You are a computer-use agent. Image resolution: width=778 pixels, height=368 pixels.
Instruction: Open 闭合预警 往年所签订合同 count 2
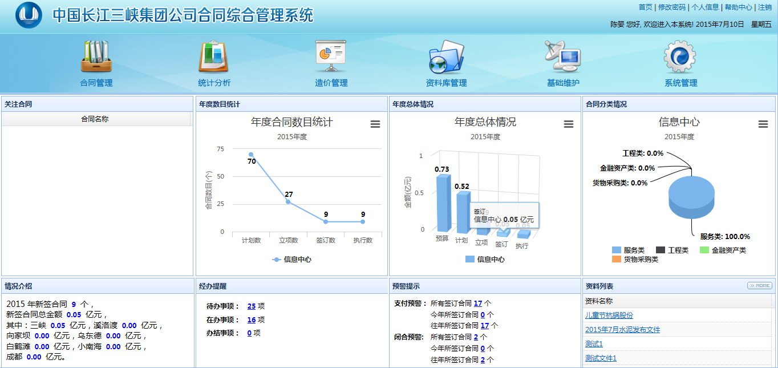click(483, 360)
